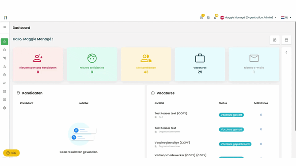Click the Sollicitaties column header
296x166 pixels.
point(261,103)
